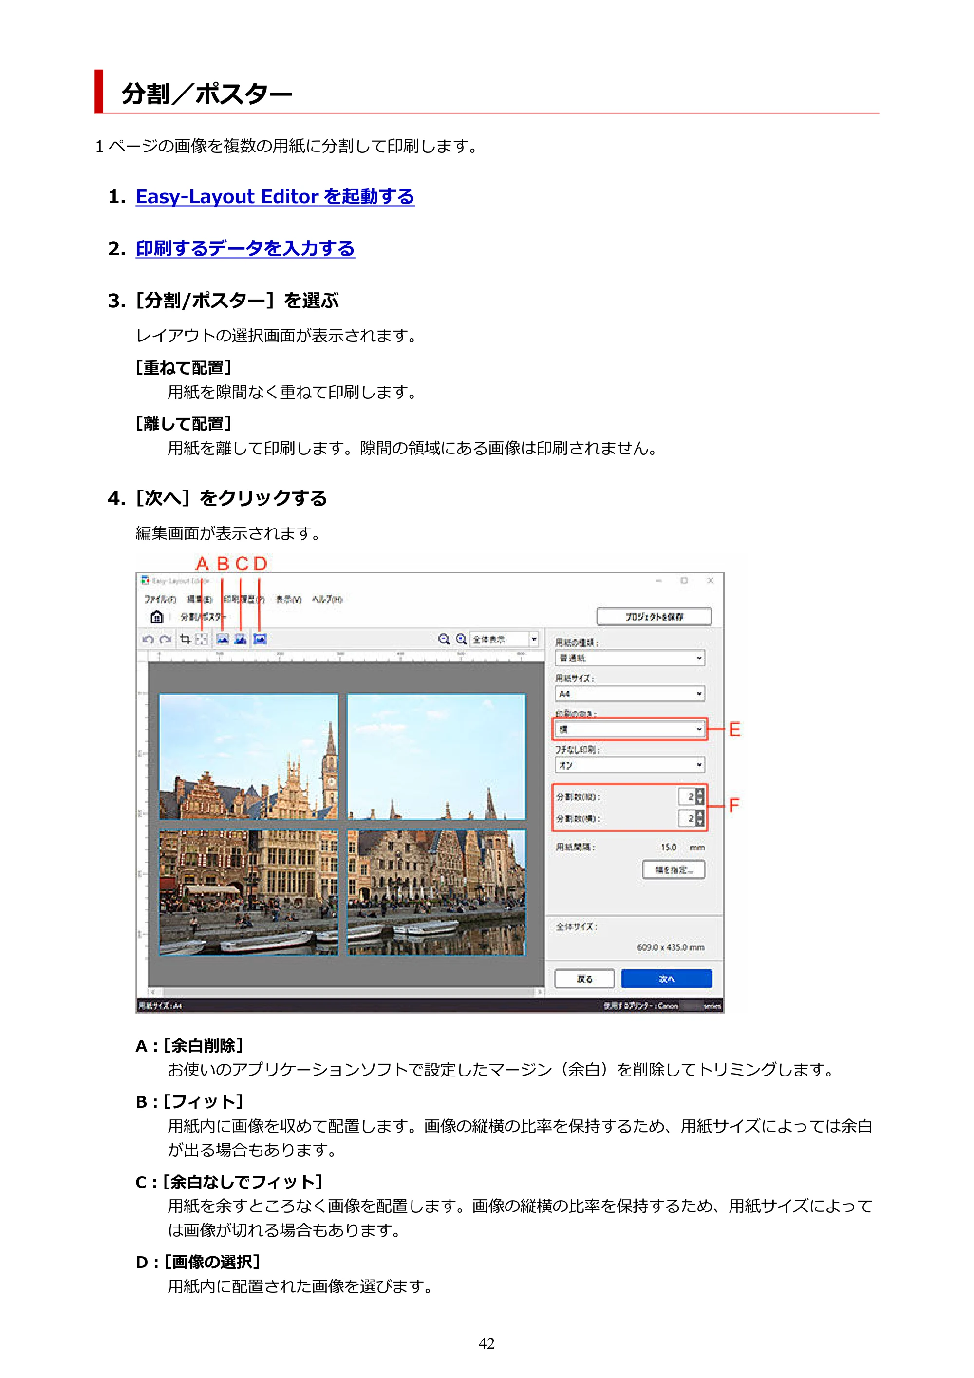Open the ヘルプ(H) menu
Image resolution: width=974 pixels, height=1378 pixels.
click(327, 599)
